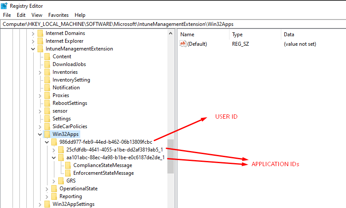The width and height of the screenshot is (346, 208).
Task: Click the SideCarPolicies folder icon
Action: (47, 126)
